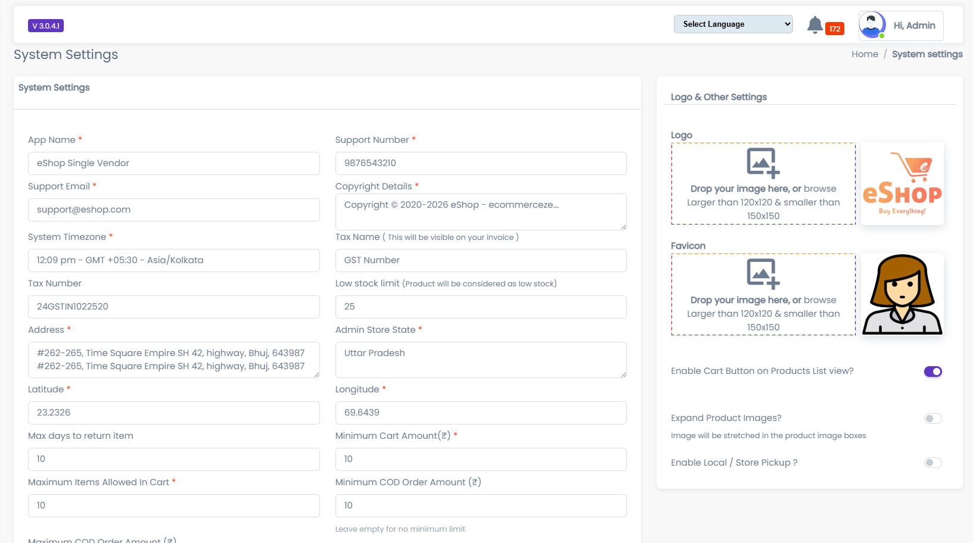Click the Tax Name GST Number field
This screenshot has height=543, width=973.
[x=481, y=260]
